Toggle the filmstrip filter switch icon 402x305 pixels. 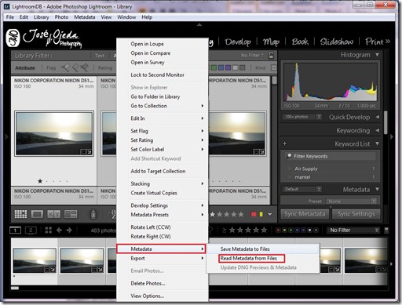pyautogui.click(x=386, y=231)
